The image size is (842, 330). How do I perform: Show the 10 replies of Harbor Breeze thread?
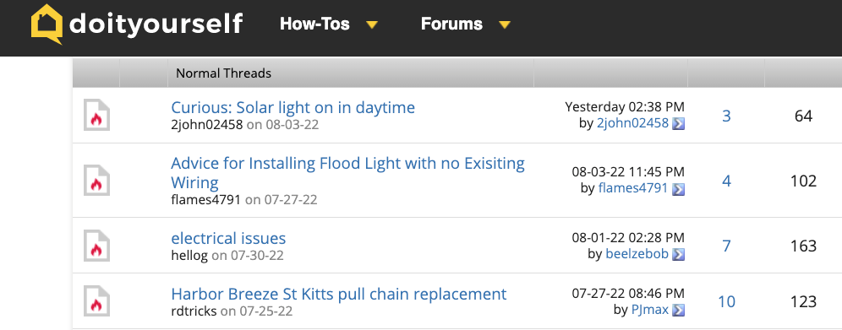(726, 301)
